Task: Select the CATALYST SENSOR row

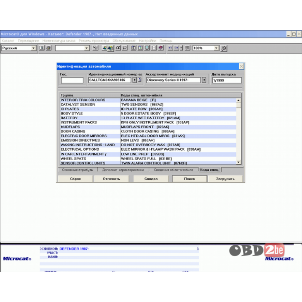Action: point(148,105)
